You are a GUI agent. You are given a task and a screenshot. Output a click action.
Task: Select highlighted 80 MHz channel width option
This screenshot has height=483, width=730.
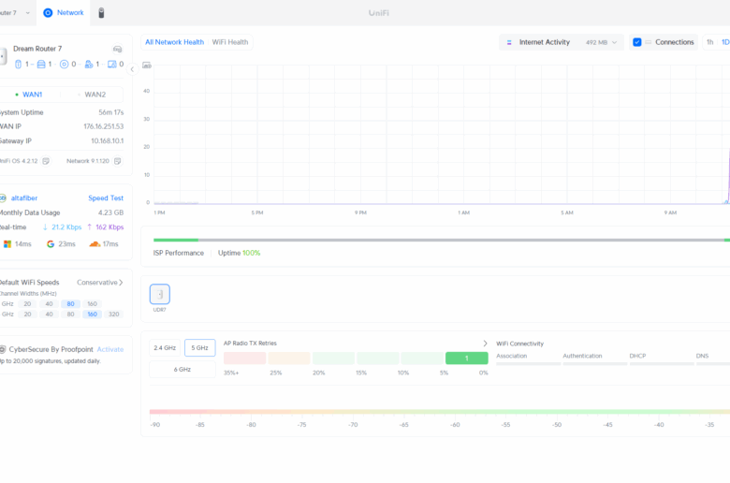click(70, 303)
